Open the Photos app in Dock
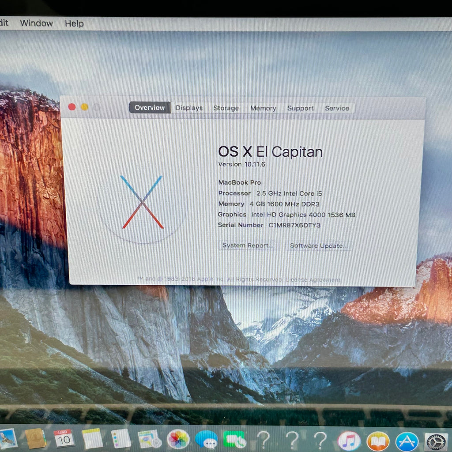 (178, 439)
